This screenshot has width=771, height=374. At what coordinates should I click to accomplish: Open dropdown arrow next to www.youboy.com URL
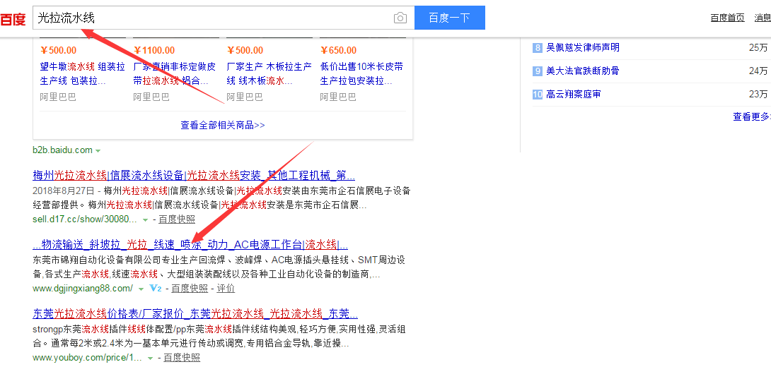click(149, 358)
